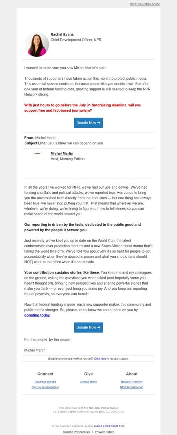Click the first Donate Now button

click(x=88, y=123)
